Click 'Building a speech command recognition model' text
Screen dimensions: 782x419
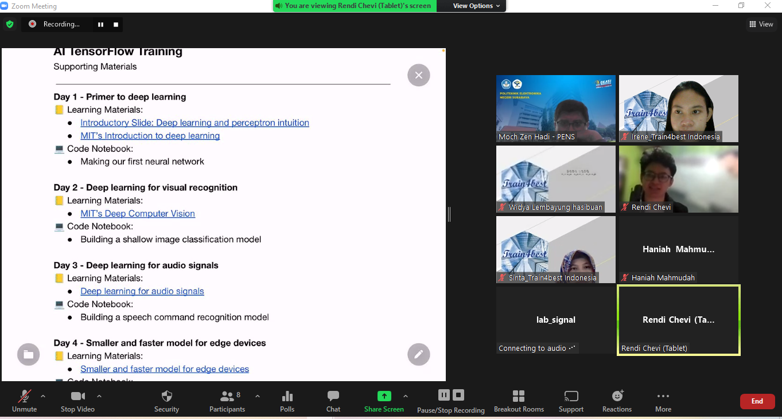click(x=174, y=317)
